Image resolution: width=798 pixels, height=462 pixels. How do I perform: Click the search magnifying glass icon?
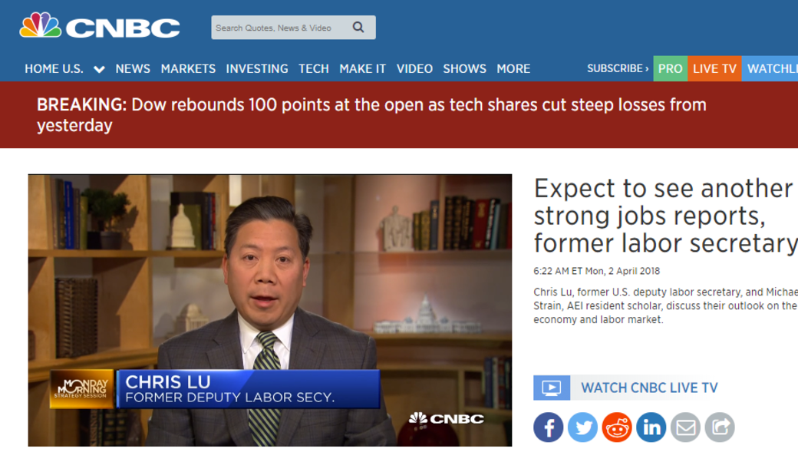pos(358,26)
